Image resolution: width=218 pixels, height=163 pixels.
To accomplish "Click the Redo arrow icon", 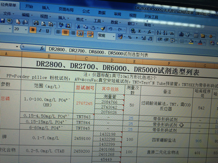I will coord(120,30).
